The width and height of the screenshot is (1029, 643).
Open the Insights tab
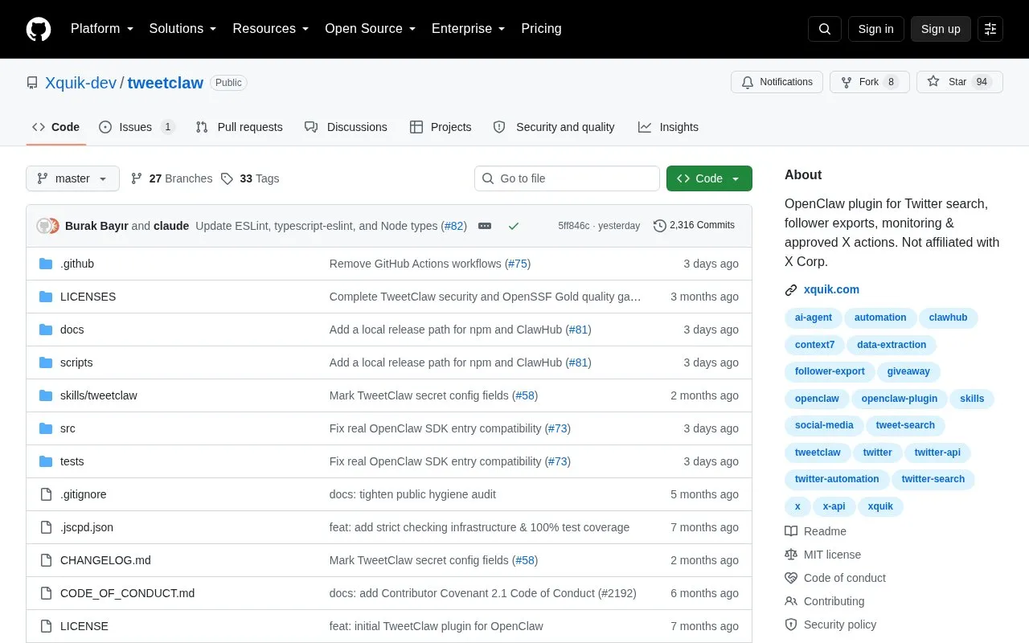click(668, 127)
